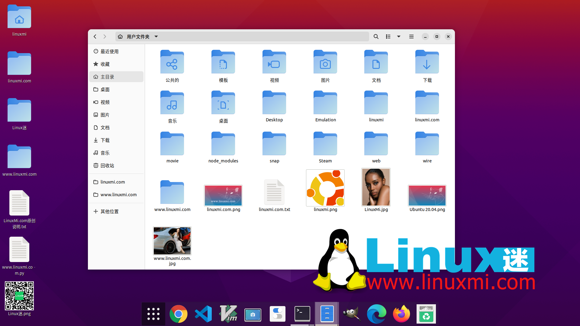Select the 音乐 folder icon in file grid
This screenshot has width=580, height=326.
coord(172,103)
